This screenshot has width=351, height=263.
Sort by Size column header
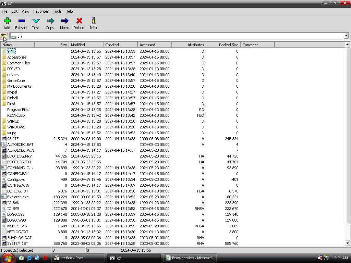point(52,45)
